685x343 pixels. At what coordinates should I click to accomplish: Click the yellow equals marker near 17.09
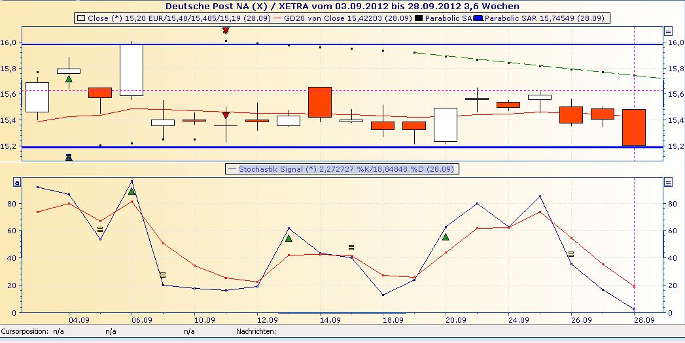(x=351, y=248)
